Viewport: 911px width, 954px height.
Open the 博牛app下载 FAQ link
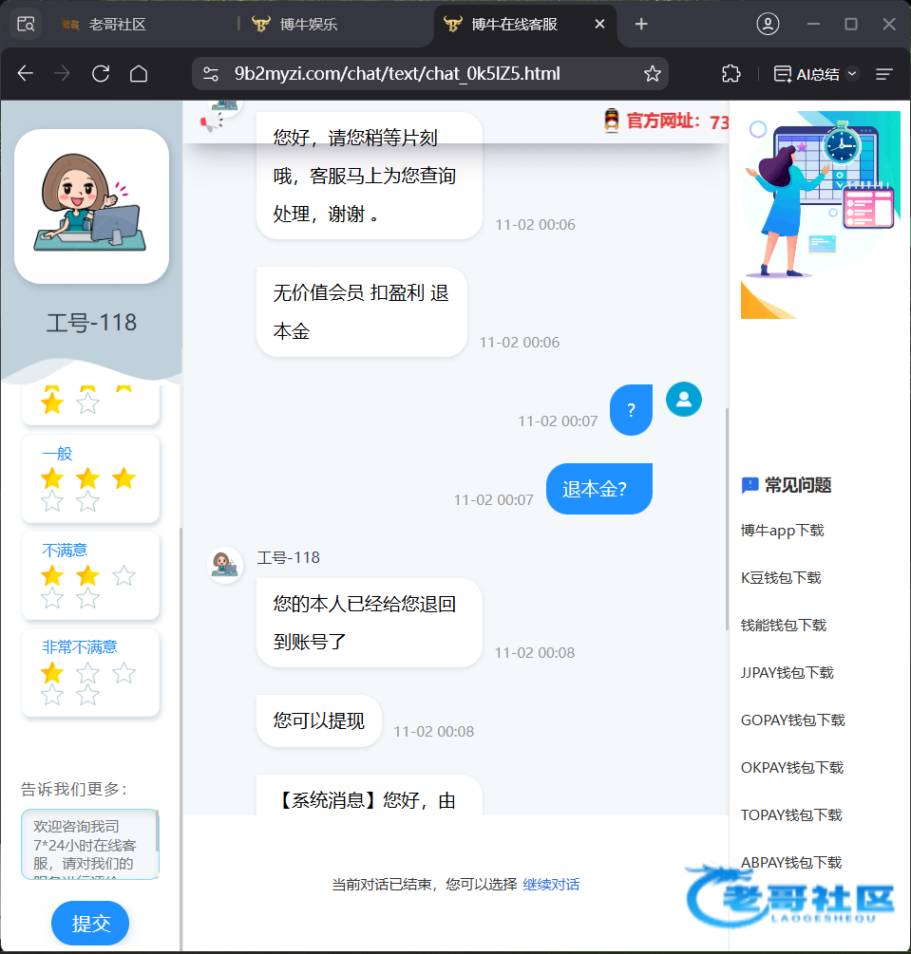(782, 531)
